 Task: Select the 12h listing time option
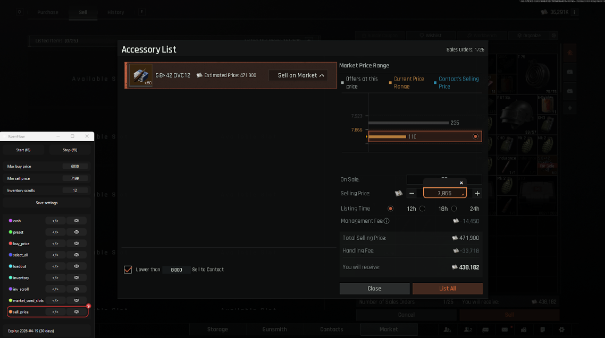point(391,209)
